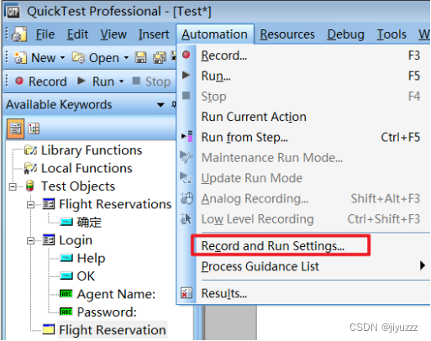Open the View menu
The height and width of the screenshot is (341, 431).
click(x=113, y=34)
